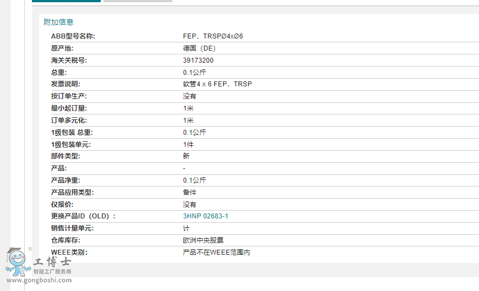The width and height of the screenshot is (479, 291).
Task: Open the replaced product ID 3HNP 02683-1 link
Action: [205, 216]
